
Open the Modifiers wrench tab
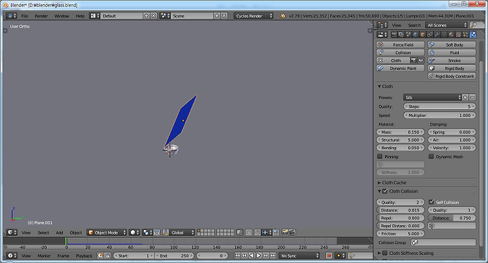pyautogui.click(x=437, y=35)
